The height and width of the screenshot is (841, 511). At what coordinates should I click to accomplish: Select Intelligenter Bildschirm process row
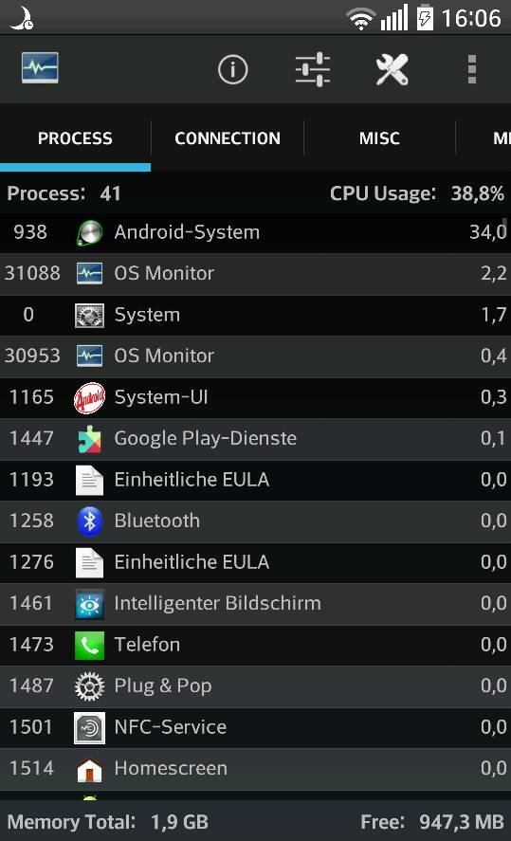pos(255,603)
